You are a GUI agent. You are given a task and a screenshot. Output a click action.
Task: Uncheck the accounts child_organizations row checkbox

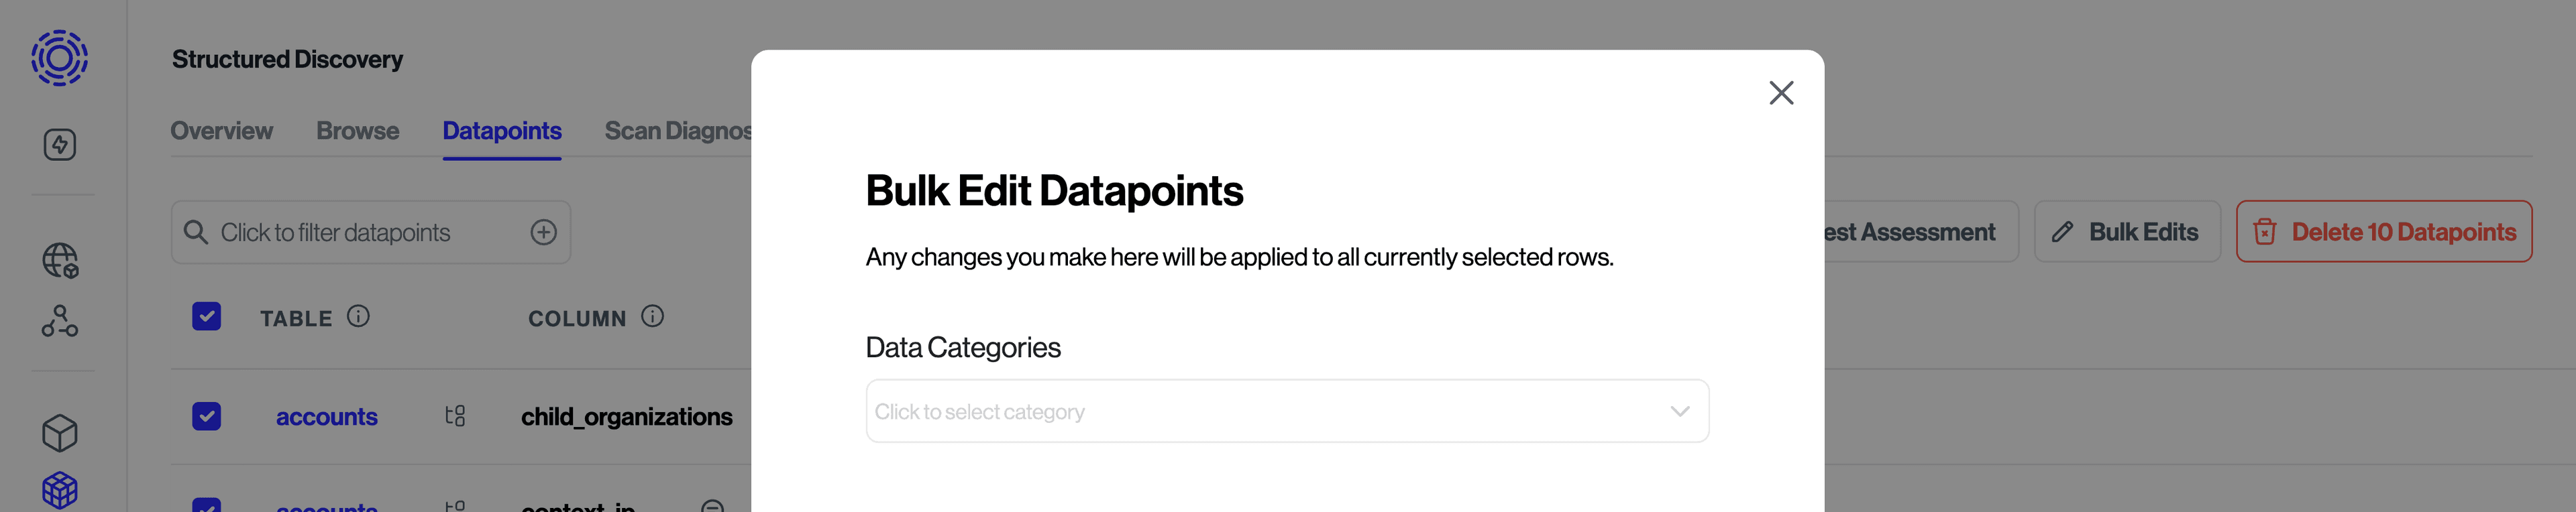(x=207, y=416)
